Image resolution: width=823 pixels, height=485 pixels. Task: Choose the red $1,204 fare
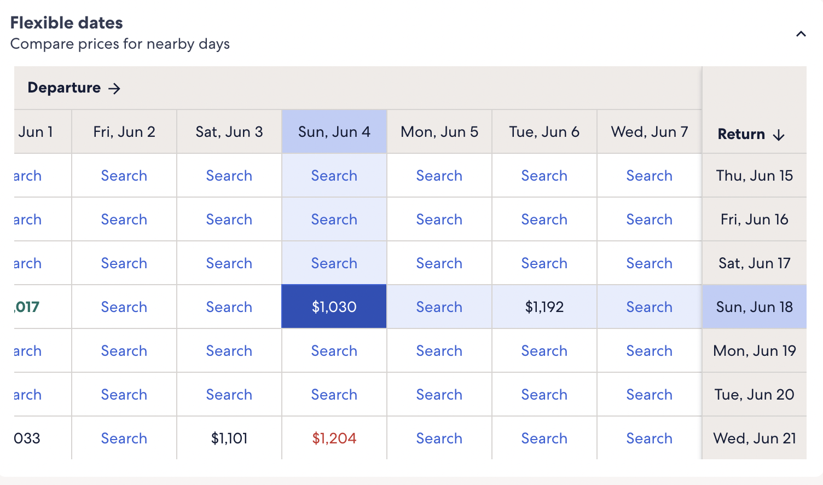point(334,438)
